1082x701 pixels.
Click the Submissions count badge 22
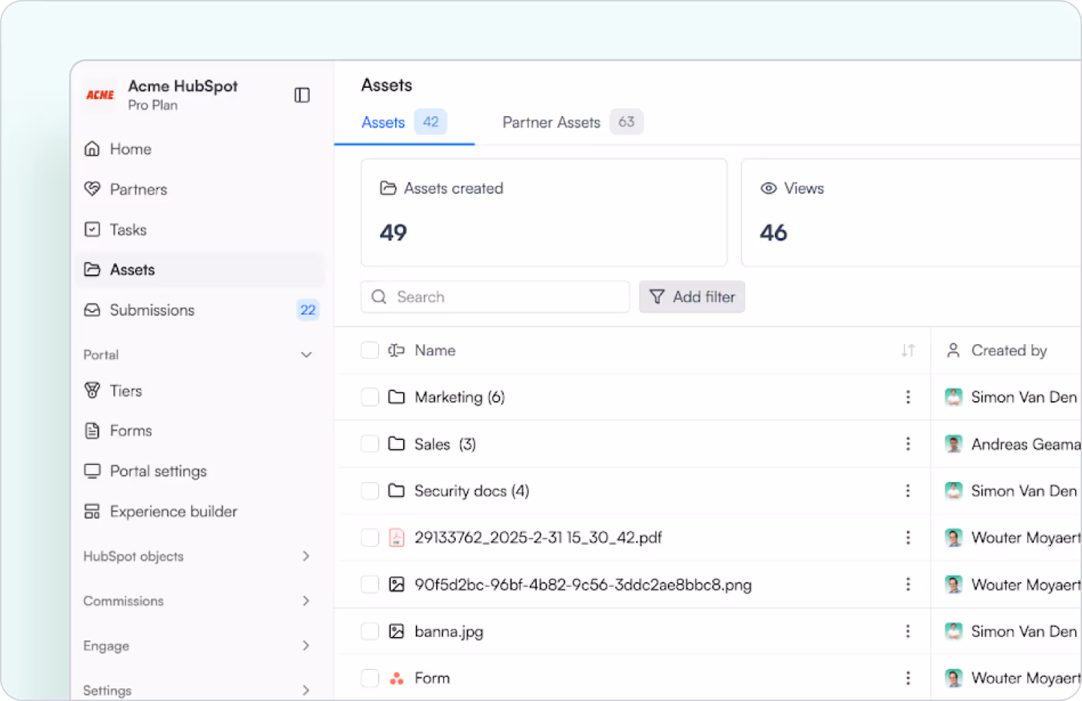pos(308,310)
